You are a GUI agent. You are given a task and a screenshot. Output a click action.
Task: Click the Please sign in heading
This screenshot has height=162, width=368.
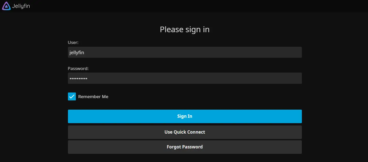tap(185, 29)
